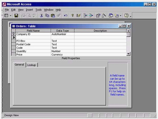Click the AutoNumber data type cell

pos(63,34)
